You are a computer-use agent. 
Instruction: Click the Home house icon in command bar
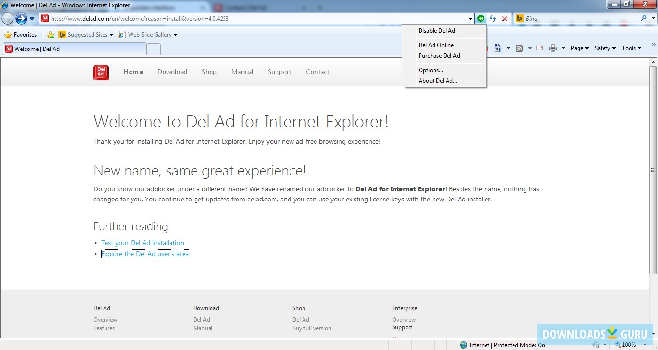pyautogui.click(x=498, y=48)
